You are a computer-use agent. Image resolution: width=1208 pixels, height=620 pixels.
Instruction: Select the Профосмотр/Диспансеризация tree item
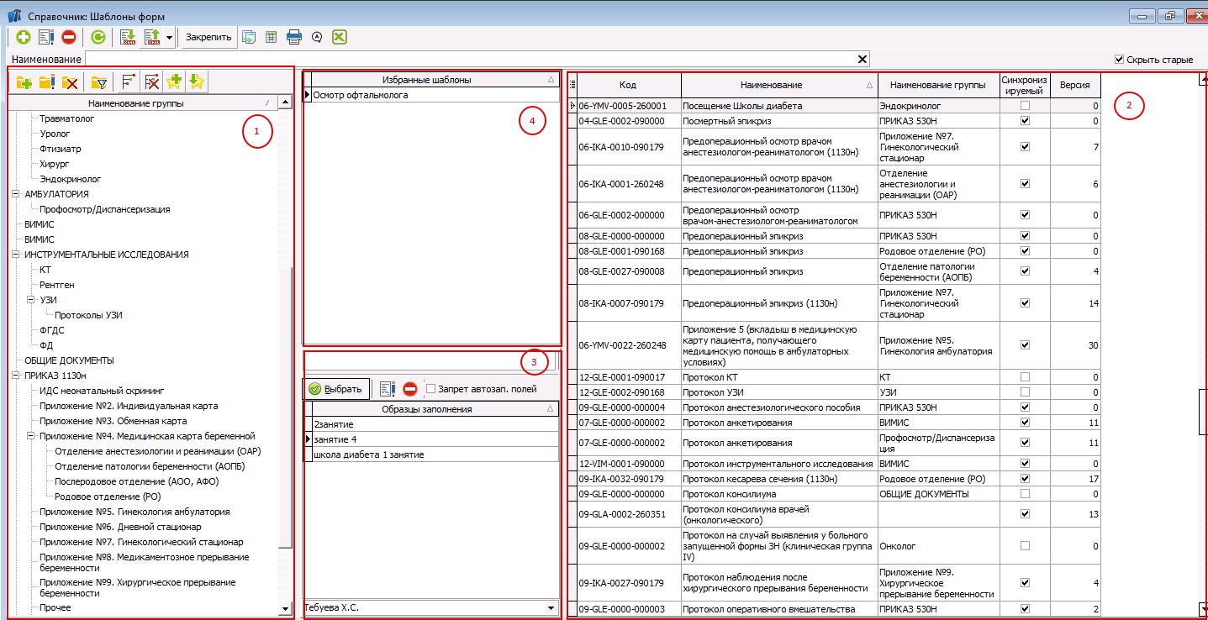tap(105, 209)
